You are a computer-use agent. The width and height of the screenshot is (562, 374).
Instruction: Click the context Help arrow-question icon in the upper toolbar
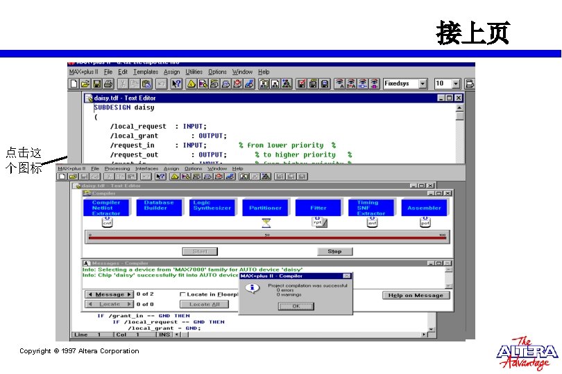(x=176, y=84)
